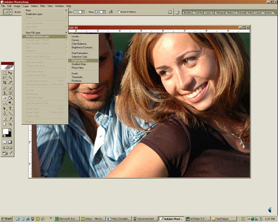Select the Dodge tool
This screenshot has height=222, width=278.
click(10, 103)
